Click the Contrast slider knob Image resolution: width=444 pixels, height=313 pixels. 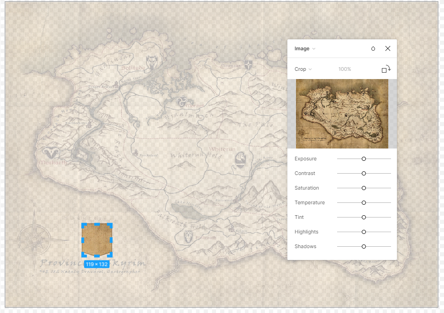pos(364,174)
